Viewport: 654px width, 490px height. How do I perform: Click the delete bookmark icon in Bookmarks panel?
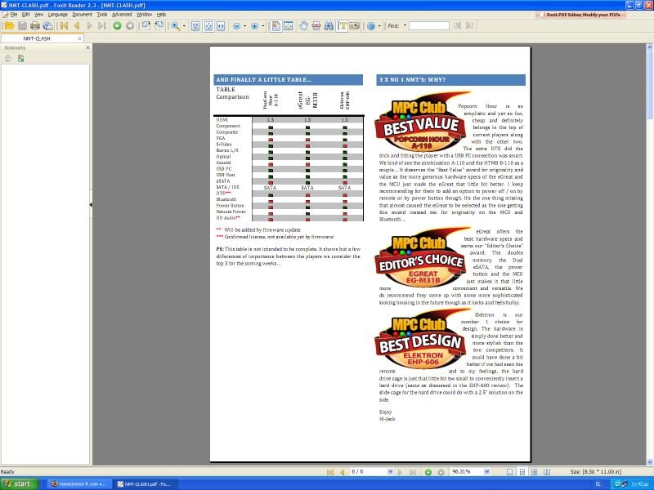tap(8, 59)
